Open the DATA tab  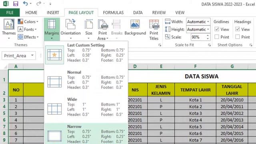point(138,12)
